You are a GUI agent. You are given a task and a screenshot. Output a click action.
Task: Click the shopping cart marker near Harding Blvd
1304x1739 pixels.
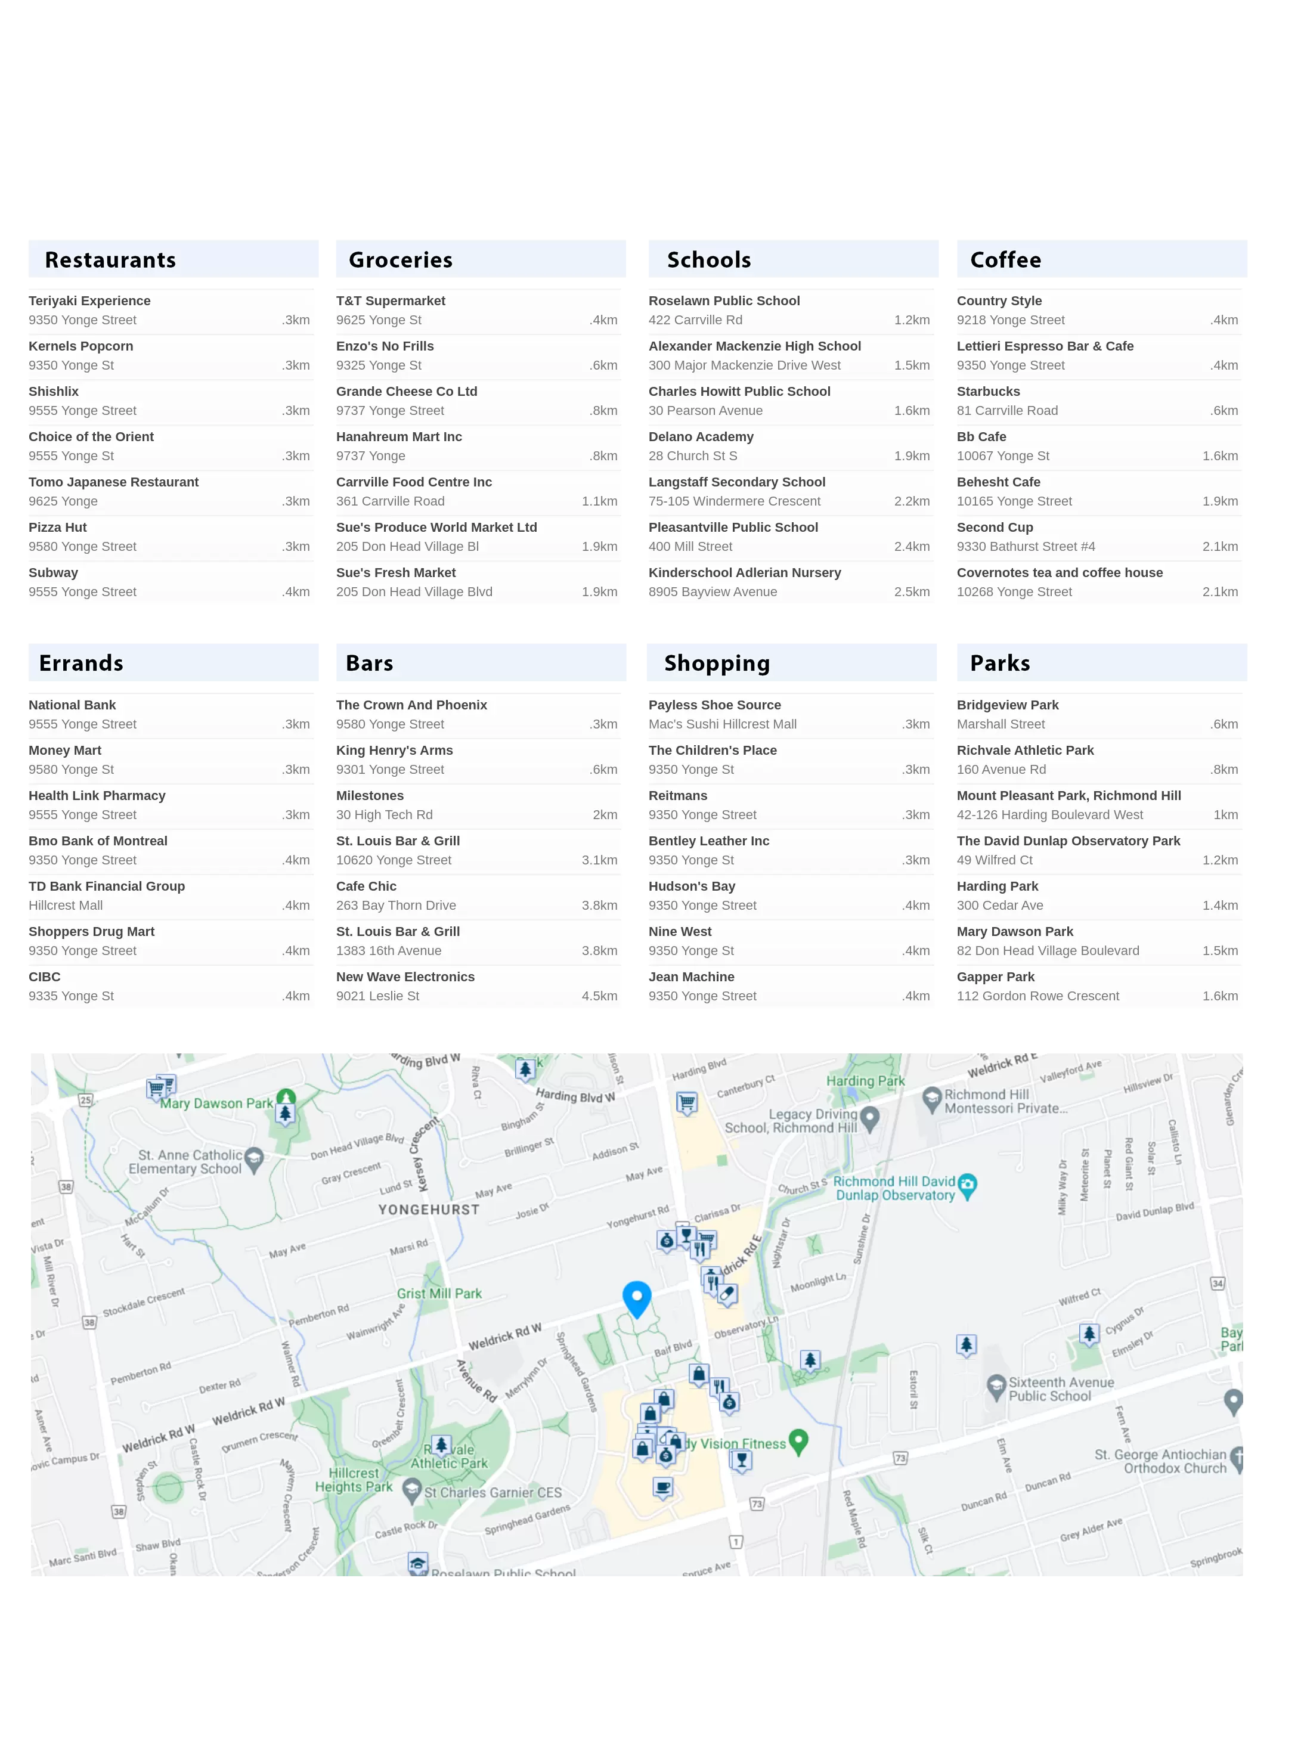pos(687,1103)
